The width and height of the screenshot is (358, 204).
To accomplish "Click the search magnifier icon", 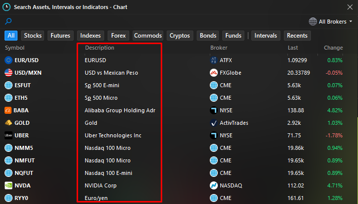I will [x=8, y=21].
